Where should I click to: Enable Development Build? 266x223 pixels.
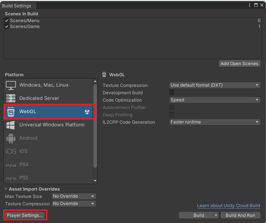pyautogui.click(x=172, y=92)
